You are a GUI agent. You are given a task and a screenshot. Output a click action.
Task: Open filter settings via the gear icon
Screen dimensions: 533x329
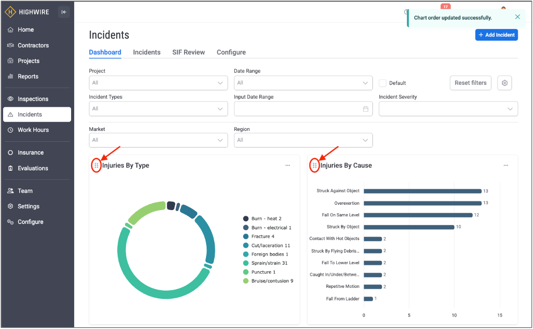tap(504, 83)
